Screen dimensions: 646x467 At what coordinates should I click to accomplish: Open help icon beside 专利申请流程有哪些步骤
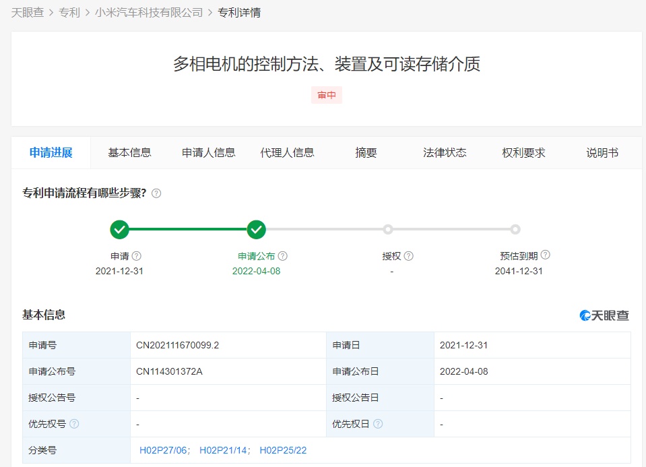click(156, 193)
